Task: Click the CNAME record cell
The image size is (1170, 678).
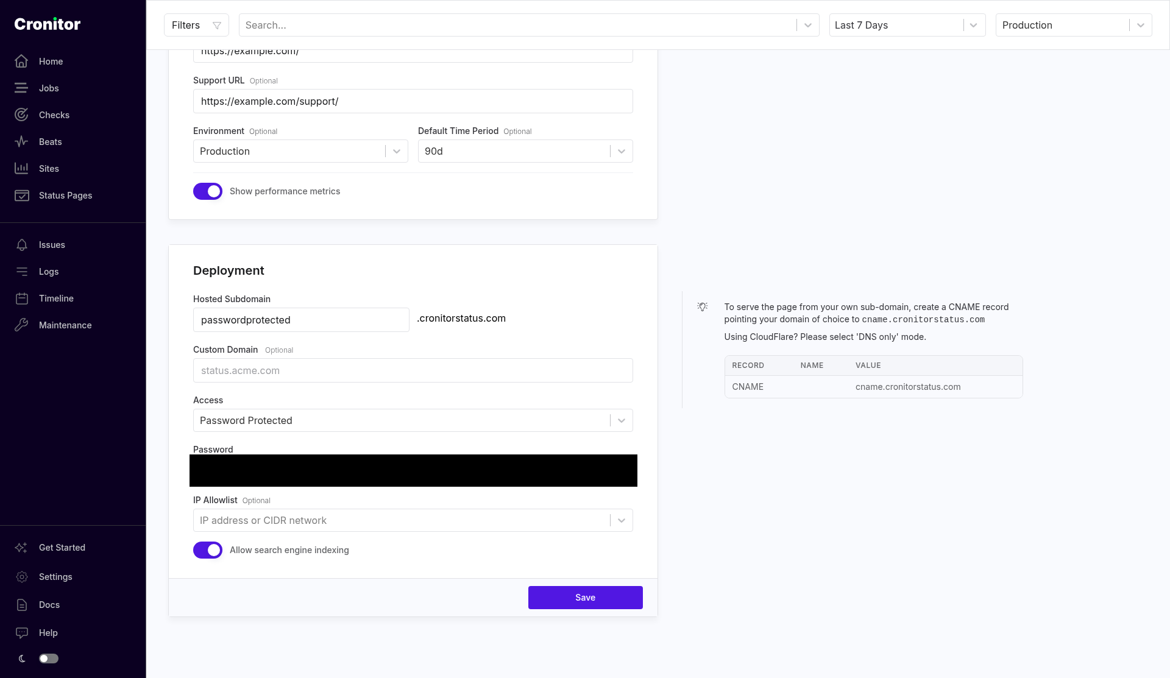Action: pos(748,387)
